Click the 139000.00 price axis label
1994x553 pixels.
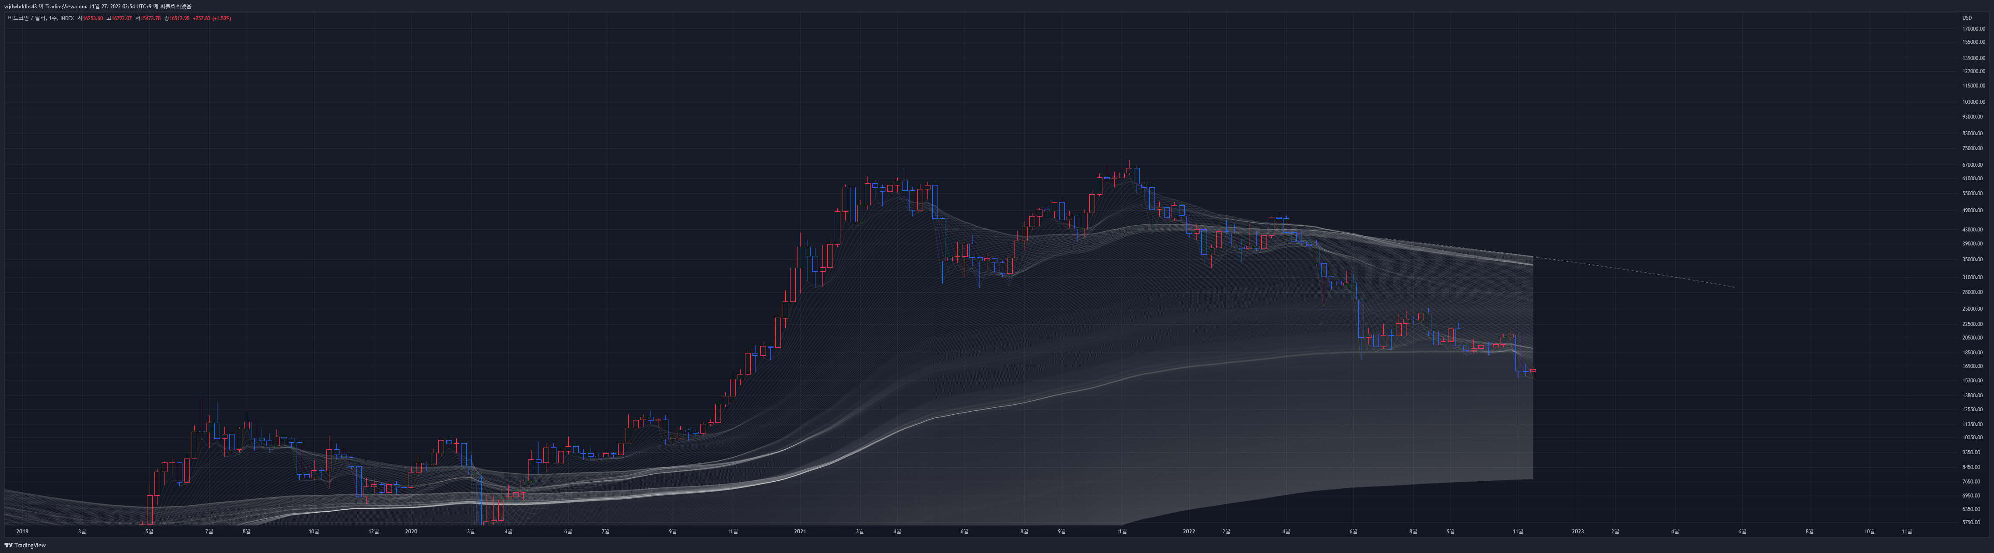click(x=1973, y=58)
